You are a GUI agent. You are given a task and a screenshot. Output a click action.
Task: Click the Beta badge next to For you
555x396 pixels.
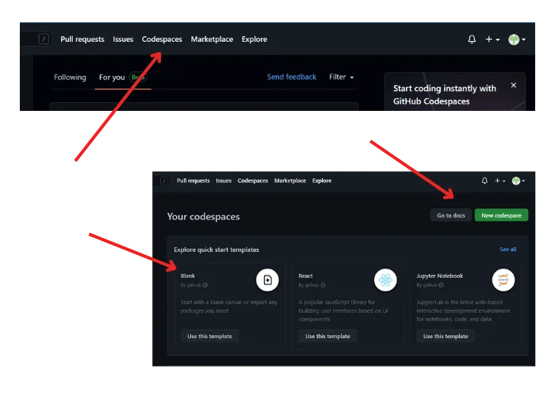(x=138, y=77)
